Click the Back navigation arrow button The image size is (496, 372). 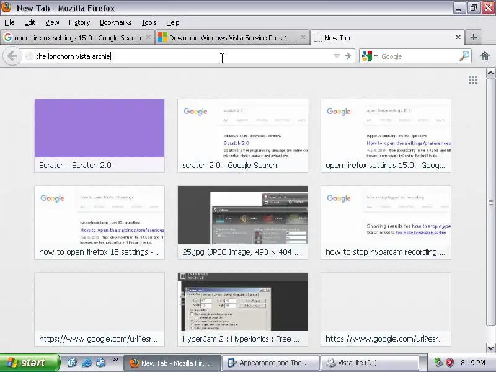(12, 56)
